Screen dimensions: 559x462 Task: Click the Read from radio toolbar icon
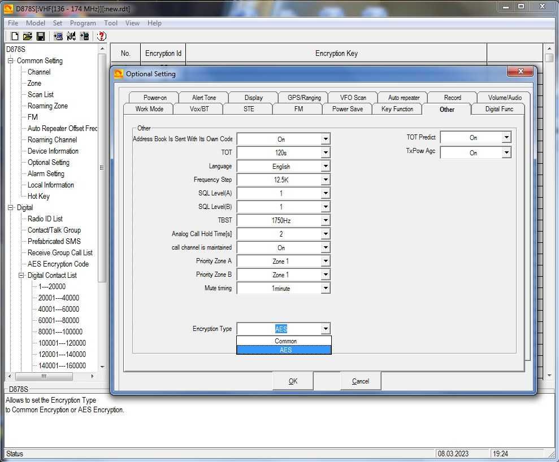58,36
